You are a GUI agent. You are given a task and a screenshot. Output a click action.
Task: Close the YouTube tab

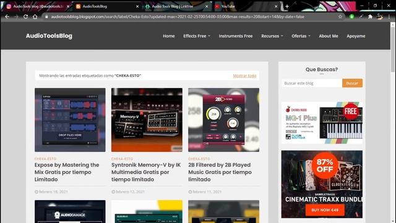coord(276,7)
